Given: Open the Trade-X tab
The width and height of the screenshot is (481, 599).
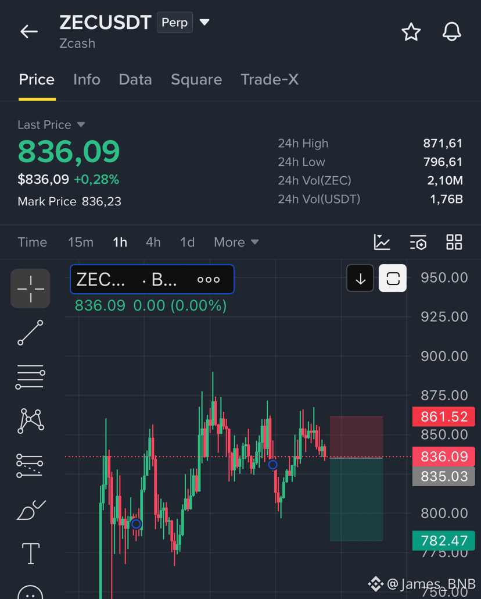Looking at the screenshot, I should (270, 80).
